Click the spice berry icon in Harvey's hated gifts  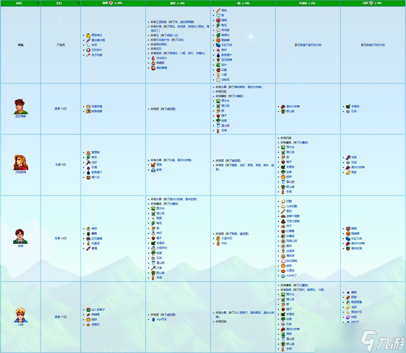tap(348, 249)
